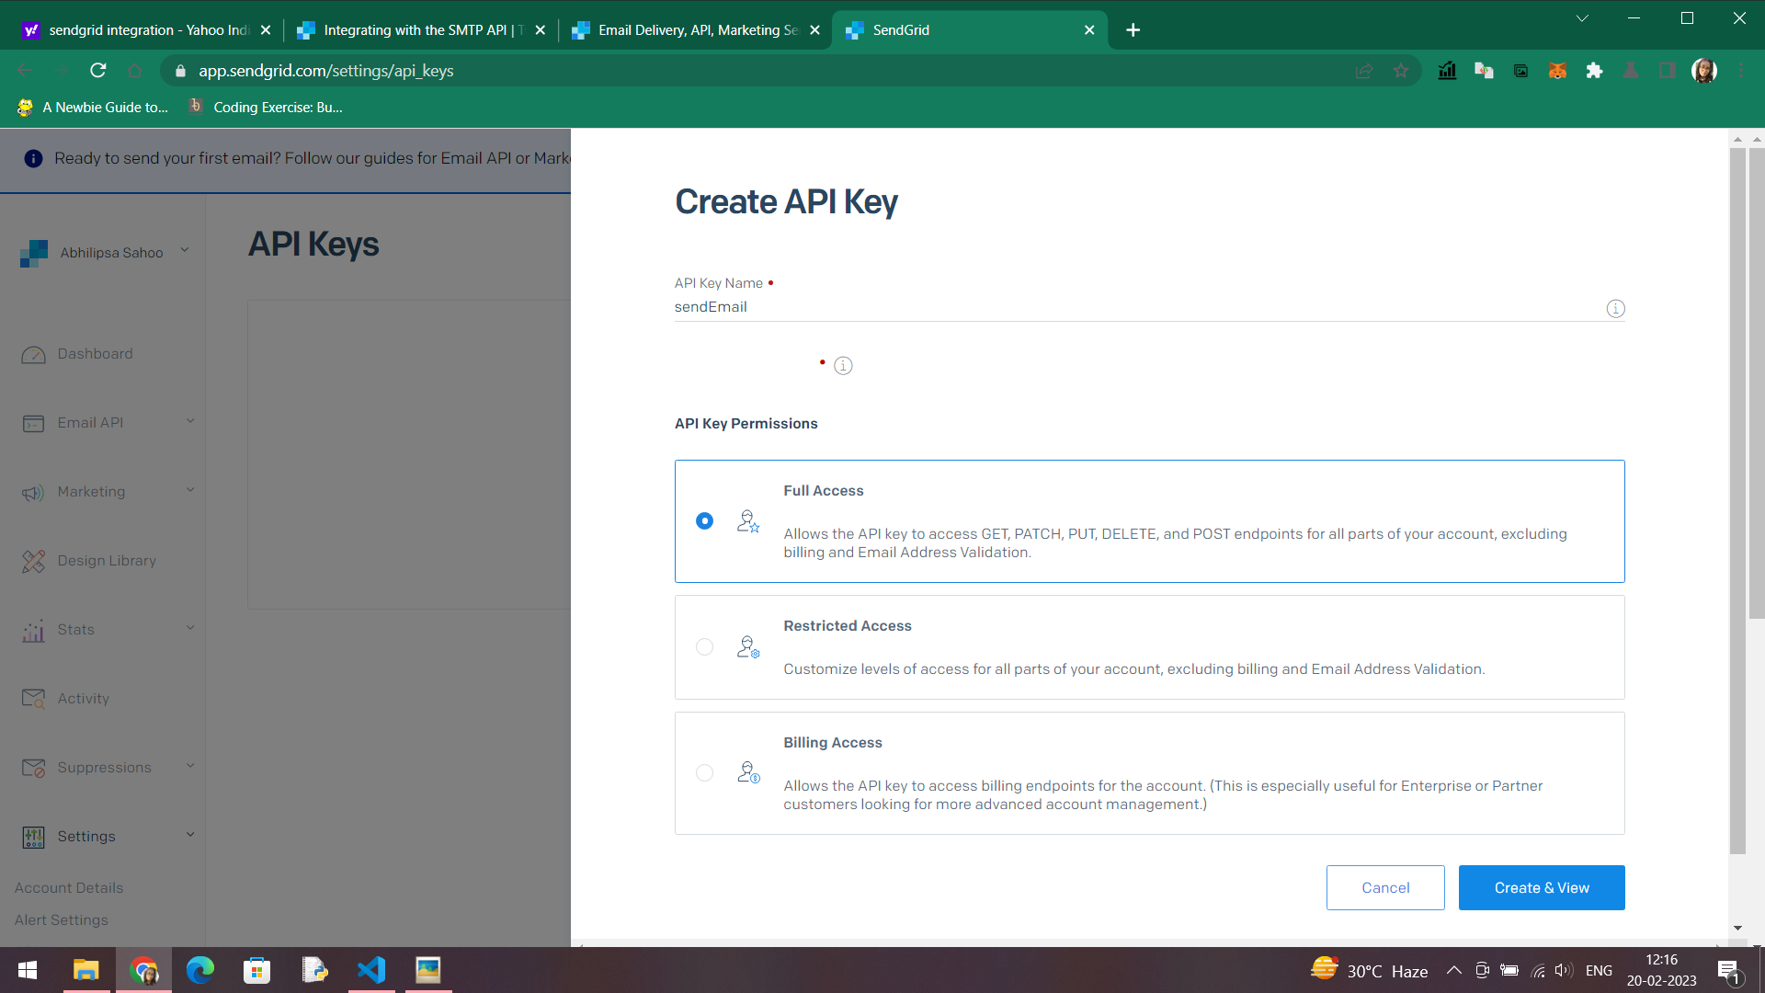Expand the Suppressions menu chevron

190,766
